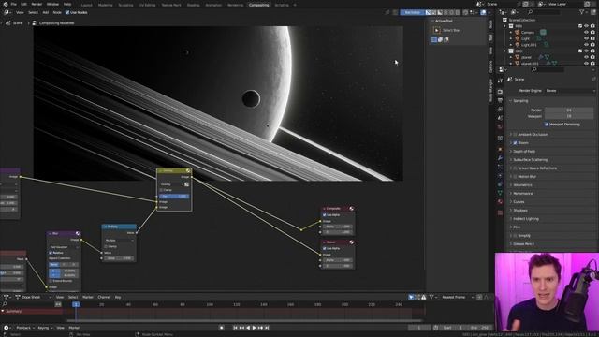Toggle visibility of Camera in outliner
599x337 pixels.
point(587,33)
